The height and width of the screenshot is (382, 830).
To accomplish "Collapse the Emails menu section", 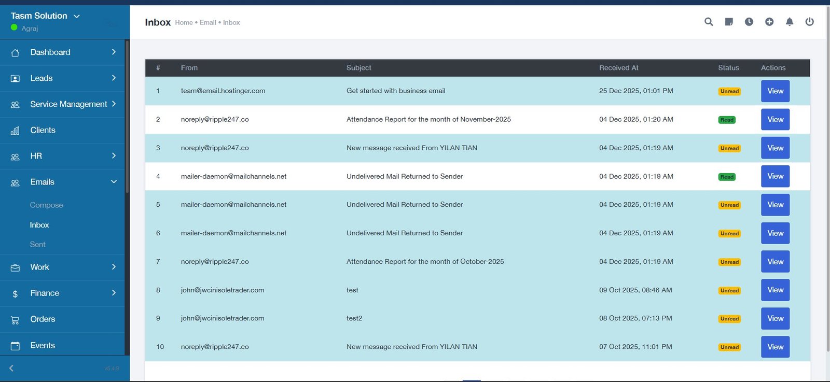I will coord(114,182).
